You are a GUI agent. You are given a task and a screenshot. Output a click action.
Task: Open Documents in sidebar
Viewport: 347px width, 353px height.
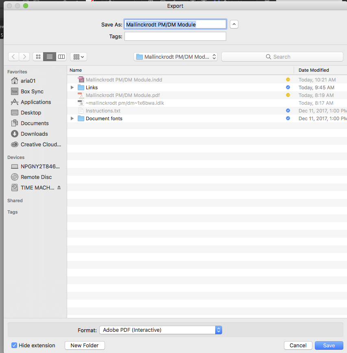point(30,123)
